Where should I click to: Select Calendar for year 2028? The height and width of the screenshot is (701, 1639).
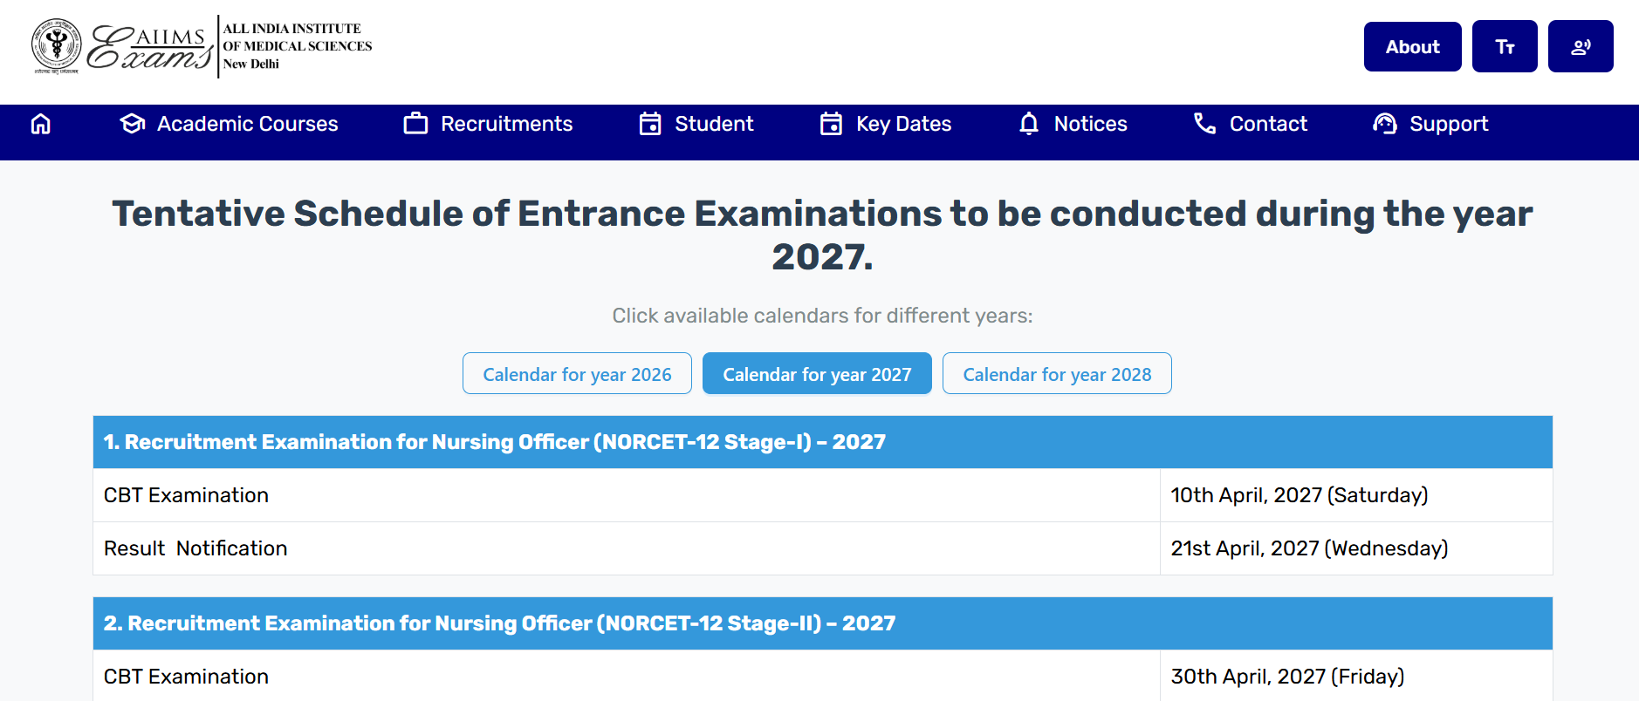pyautogui.click(x=1057, y=373)
